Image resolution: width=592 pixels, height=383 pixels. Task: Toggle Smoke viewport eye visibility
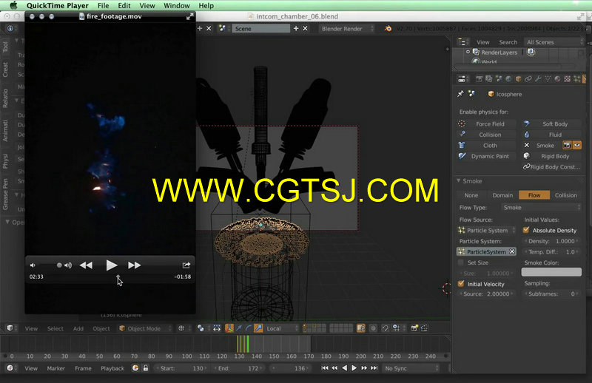point(577,145)
